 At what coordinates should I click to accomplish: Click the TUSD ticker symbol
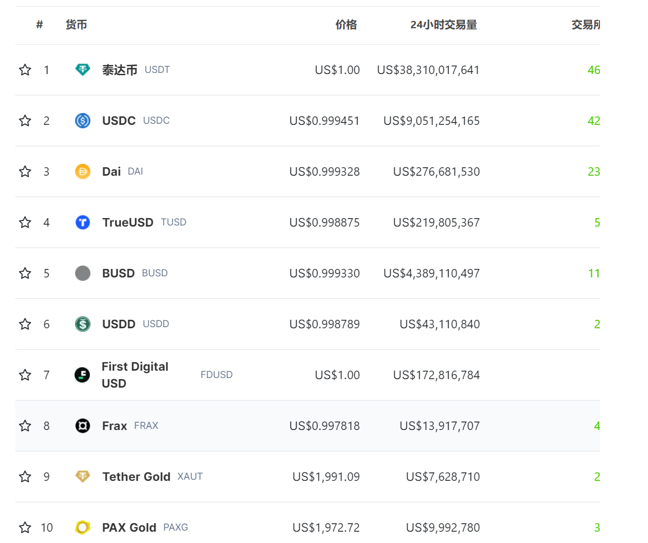pyautogui.click(x=173, y=222)
